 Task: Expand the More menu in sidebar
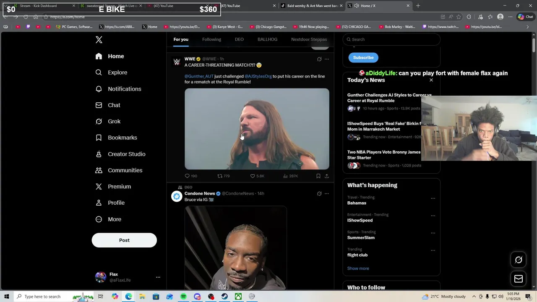[108, 219]
